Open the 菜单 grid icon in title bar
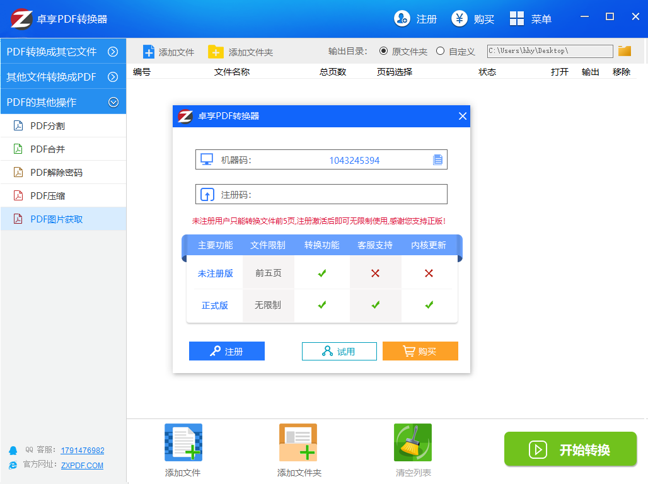648x484 pixels. [517, 19]
